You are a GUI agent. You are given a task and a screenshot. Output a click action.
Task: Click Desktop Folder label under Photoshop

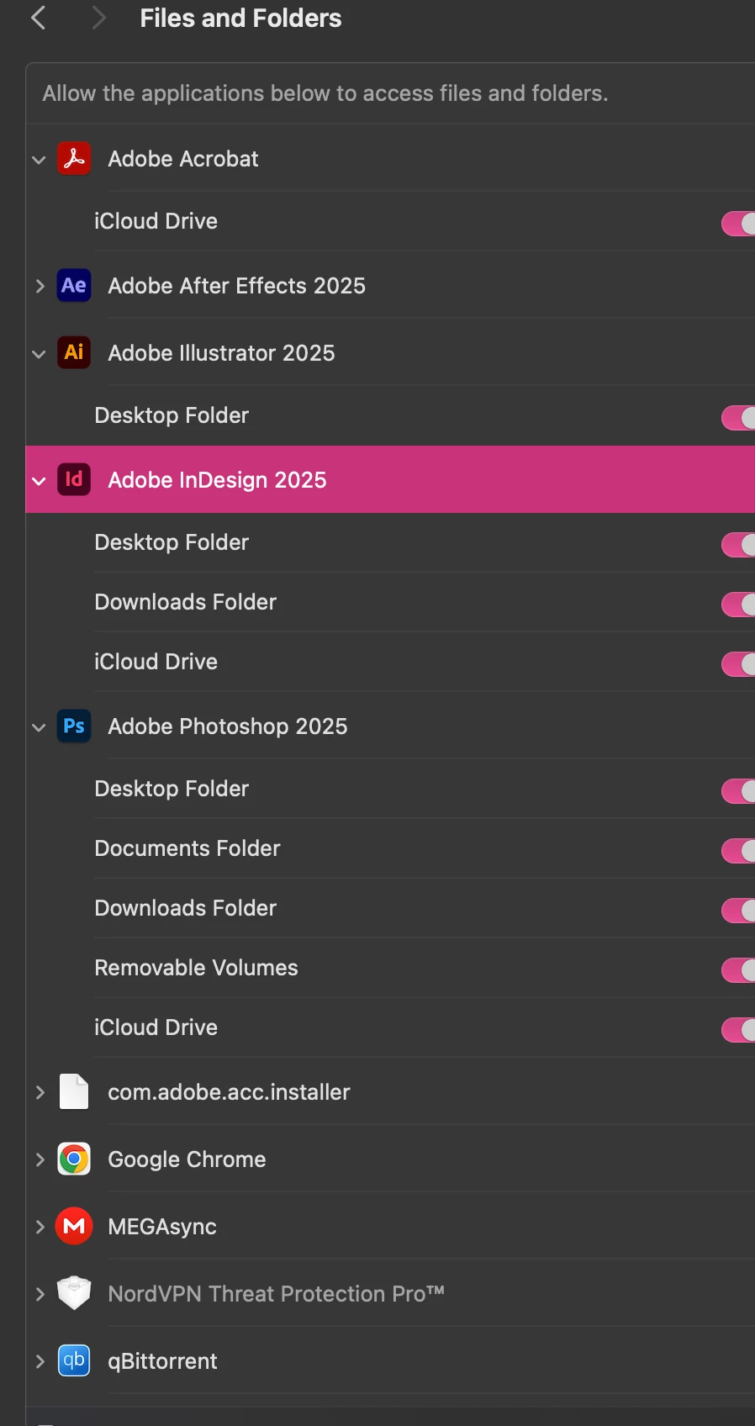tap(172, 789)
